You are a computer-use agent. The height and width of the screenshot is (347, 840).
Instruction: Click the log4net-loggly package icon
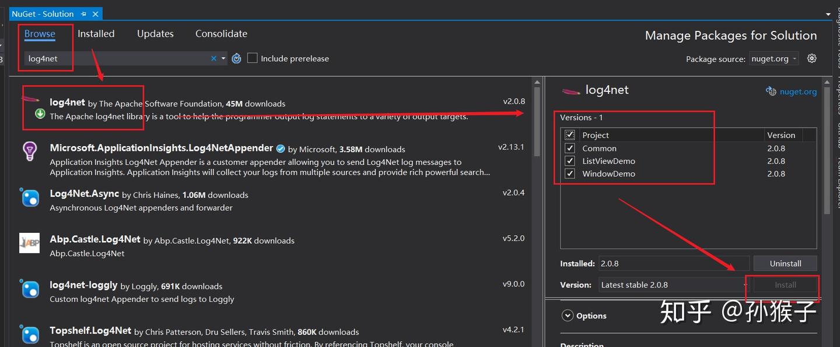coord(30,289)
